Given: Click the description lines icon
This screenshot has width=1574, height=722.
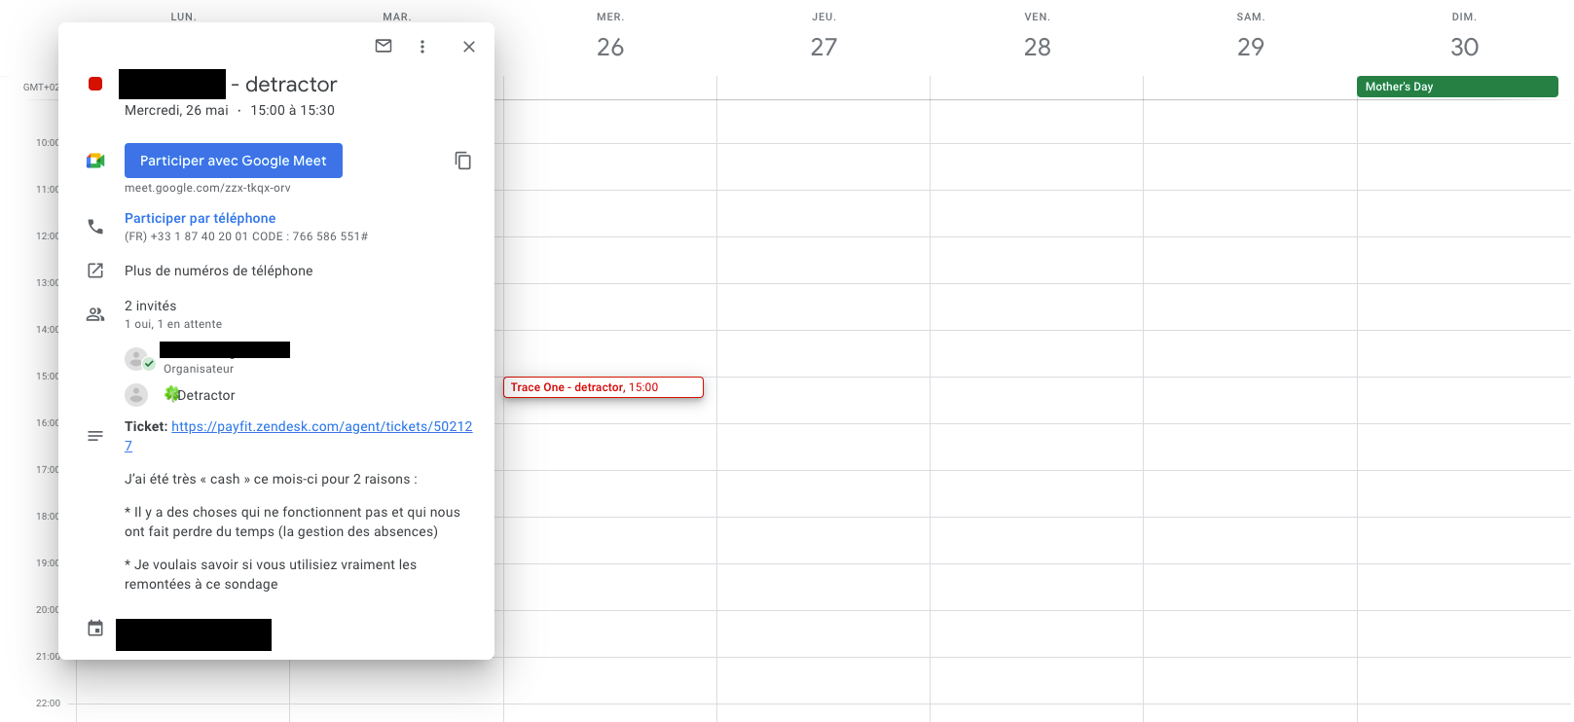Looking at the screenshot, I should (95, 436).
